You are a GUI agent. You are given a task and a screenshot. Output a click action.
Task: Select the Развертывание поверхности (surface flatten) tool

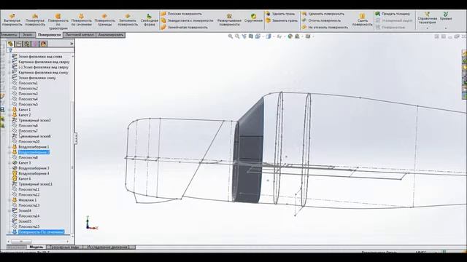click(229, 20)
